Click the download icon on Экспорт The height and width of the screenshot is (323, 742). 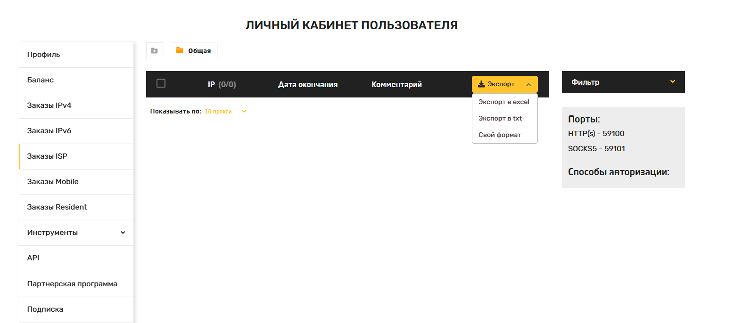[481, 84]
